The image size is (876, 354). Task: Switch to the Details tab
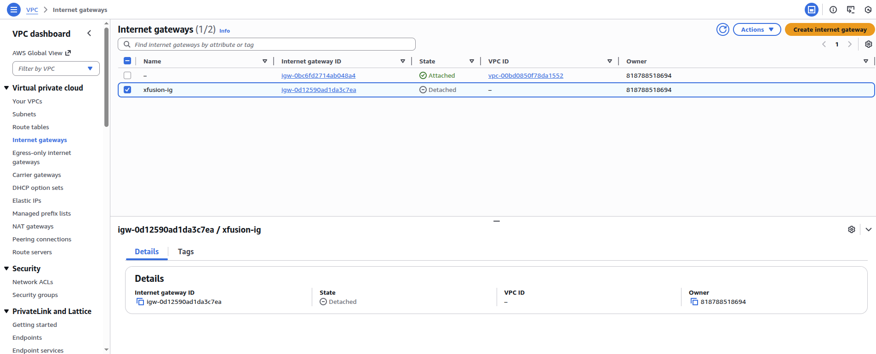click(147, 251)
